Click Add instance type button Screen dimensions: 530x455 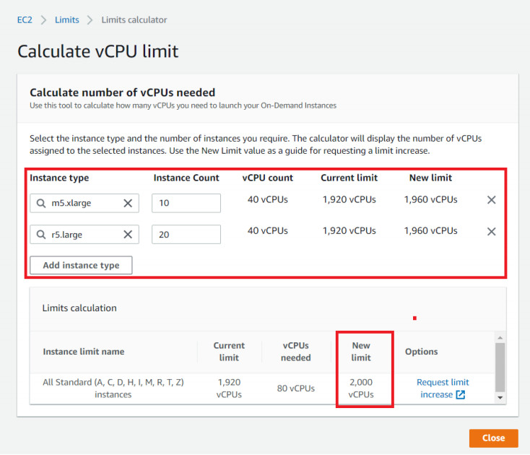coord(81,265)
